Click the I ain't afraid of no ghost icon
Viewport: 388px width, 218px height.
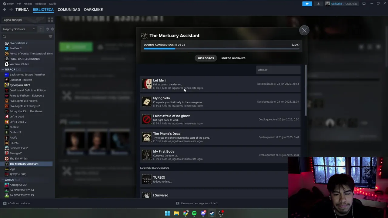click(147, 119)
